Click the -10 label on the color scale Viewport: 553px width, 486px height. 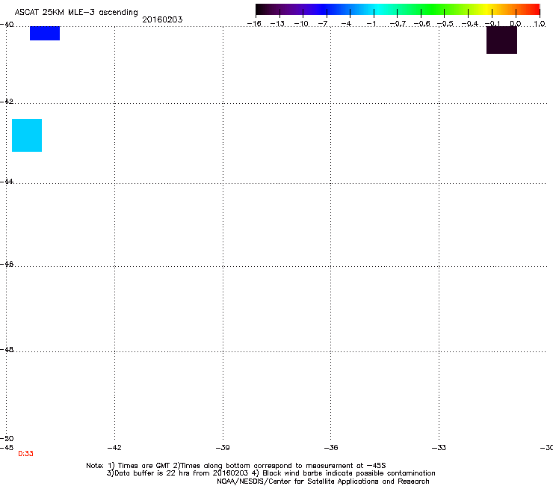coord(301,24)
